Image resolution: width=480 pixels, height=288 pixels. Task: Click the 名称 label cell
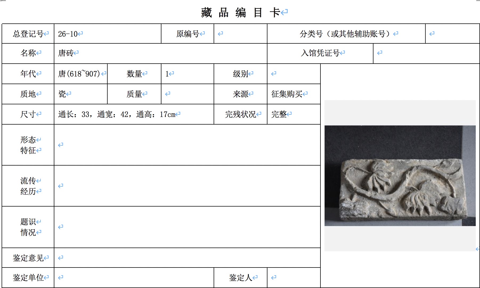[x=28, y=53]
